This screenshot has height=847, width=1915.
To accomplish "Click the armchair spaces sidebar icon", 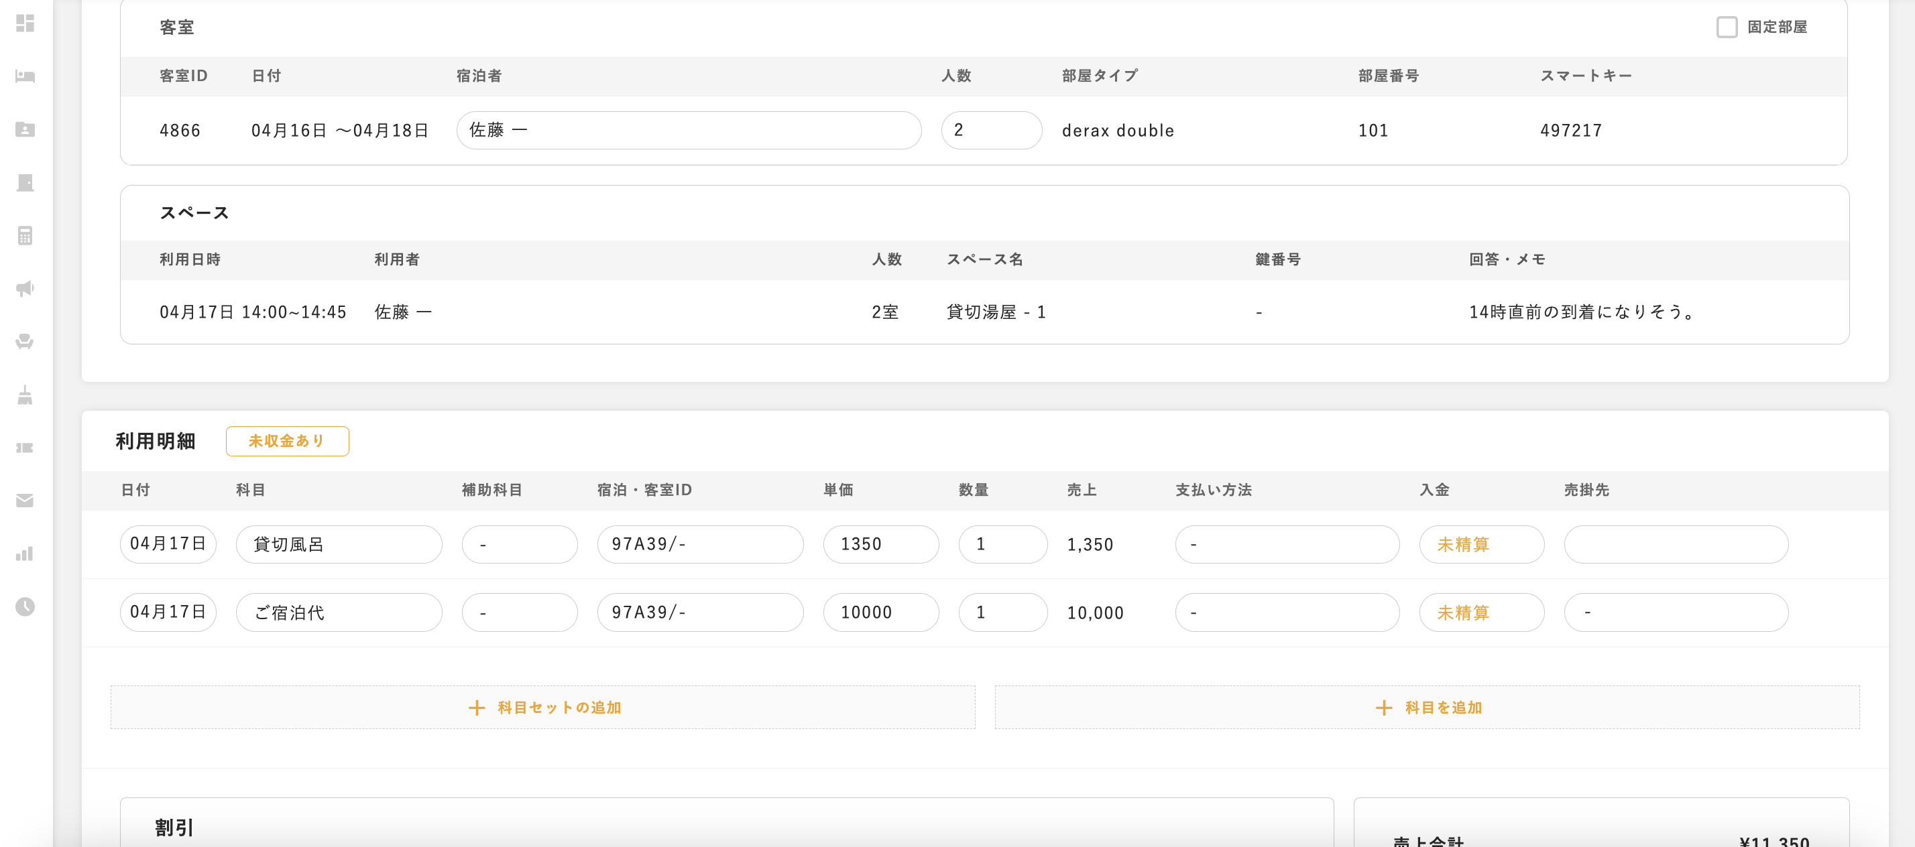I will [25, 342].
